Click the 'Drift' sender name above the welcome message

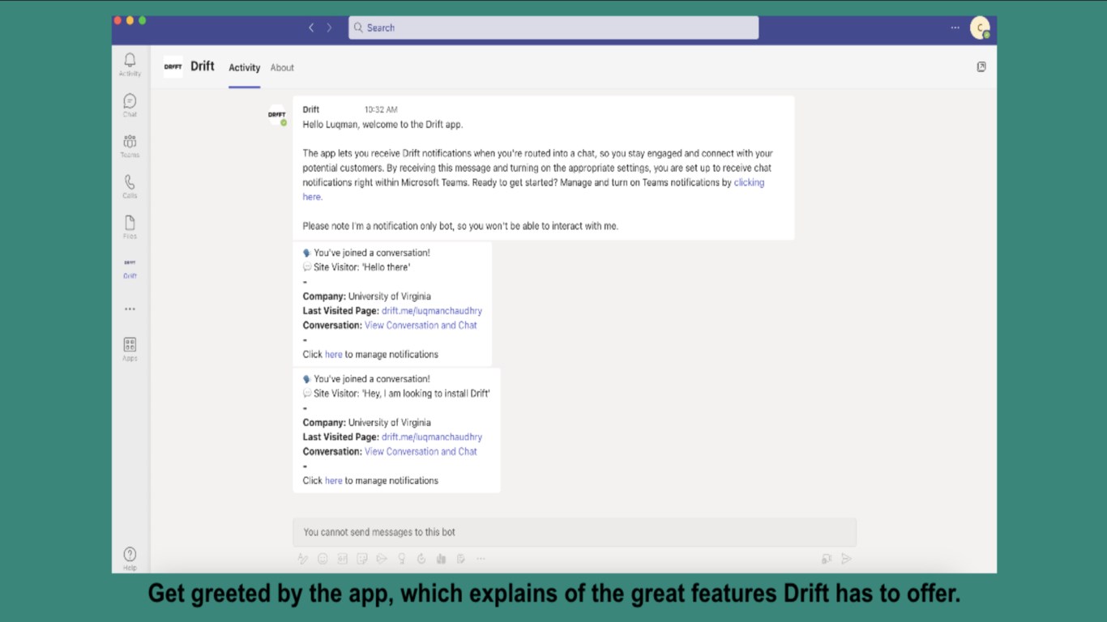tap(311, 110)
